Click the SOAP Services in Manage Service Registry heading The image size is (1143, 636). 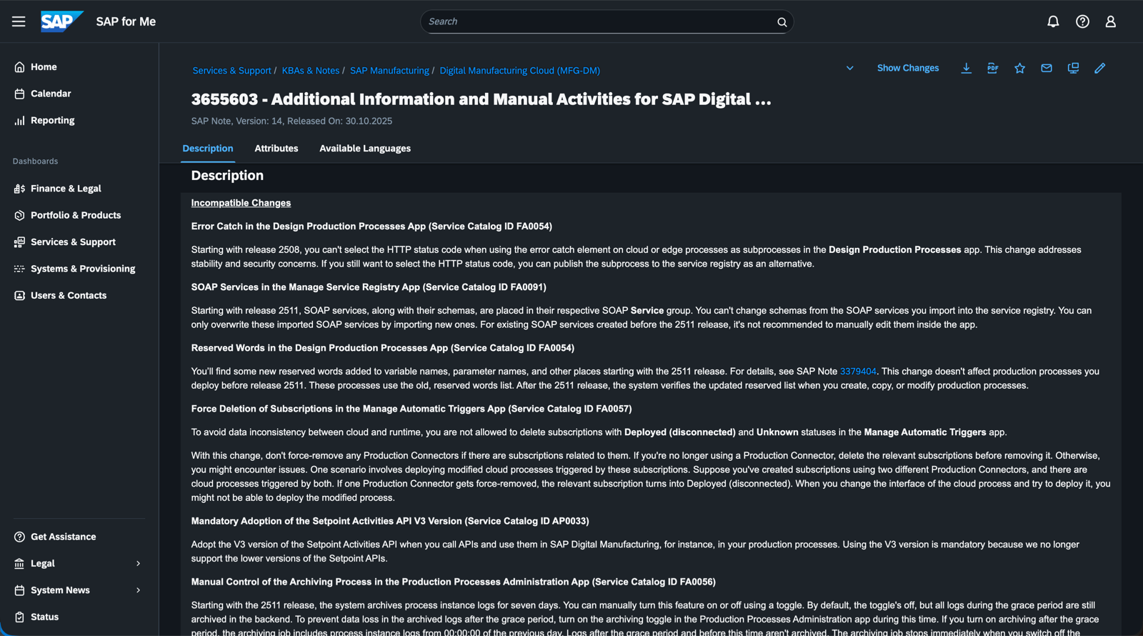[369, 287]
